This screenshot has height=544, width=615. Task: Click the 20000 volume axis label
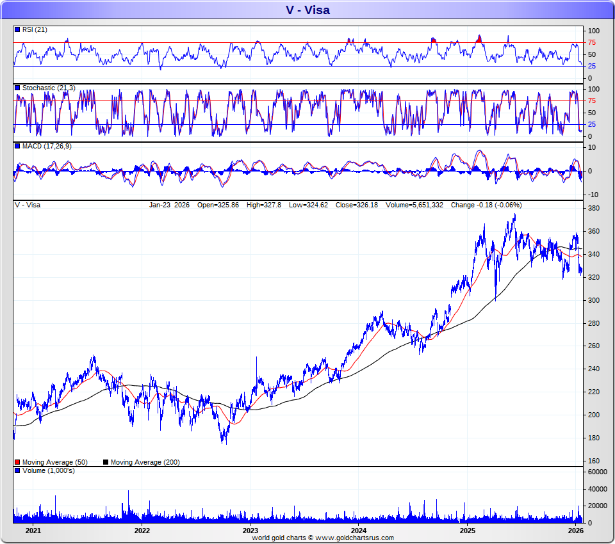point(597,506)
